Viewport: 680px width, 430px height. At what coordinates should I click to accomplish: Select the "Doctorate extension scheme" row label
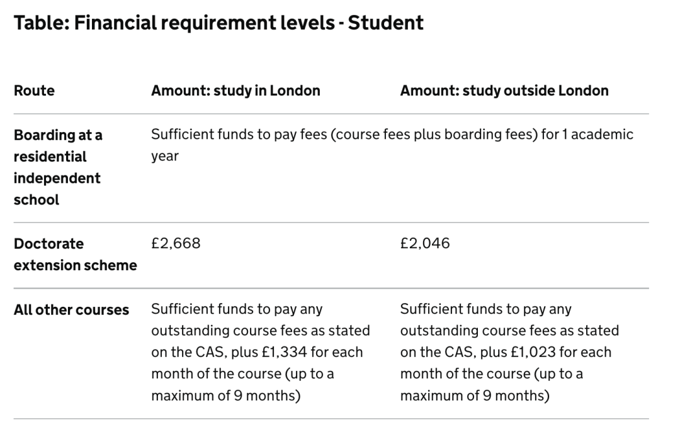click(75, 254)
